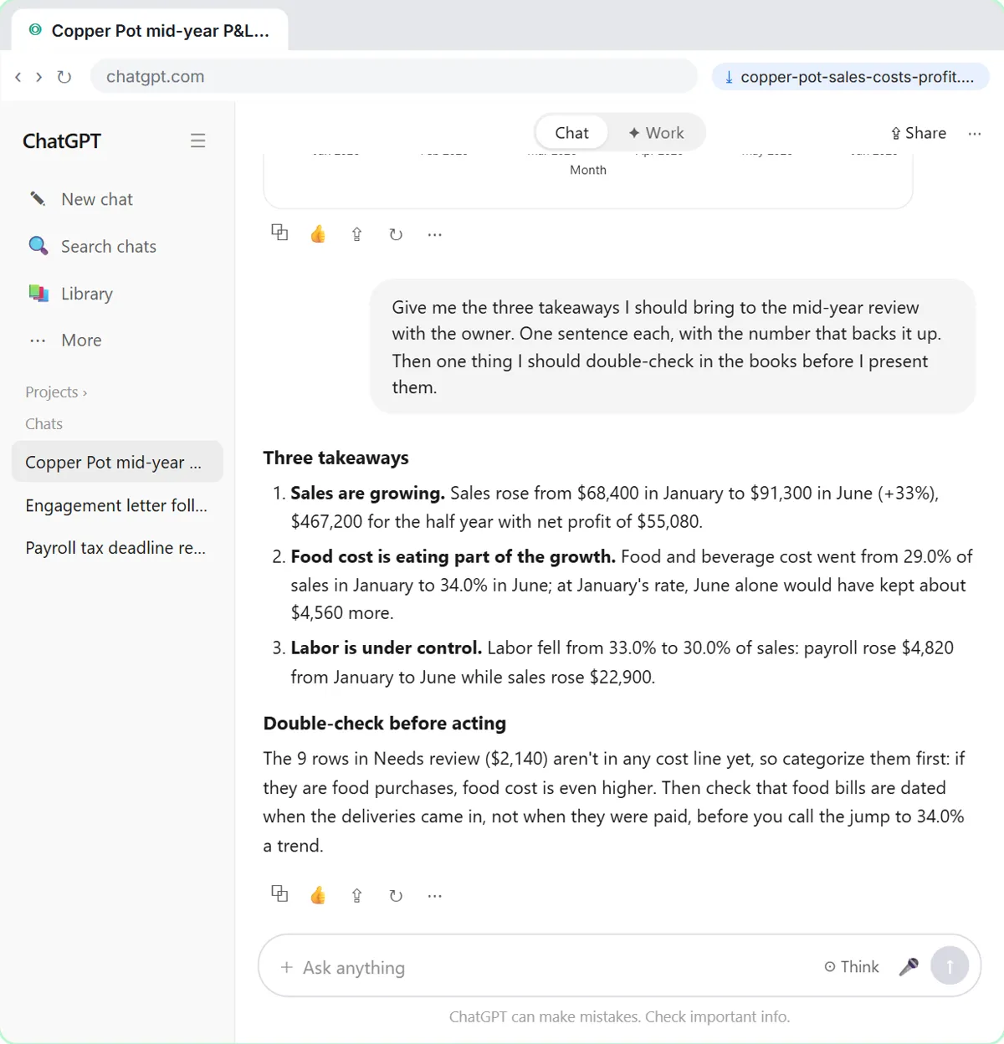The height and width of the screenshot is (1044, 1004).
Task: Click the Chats section heading
Action: tap(44, 423)
